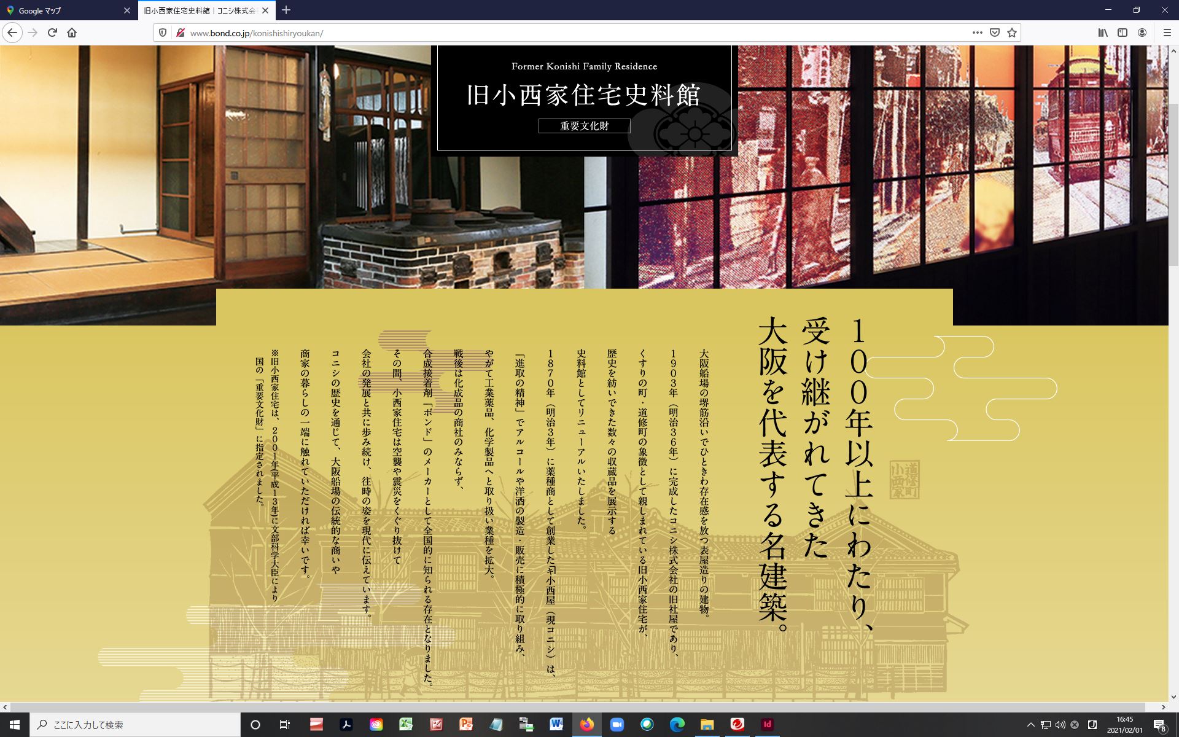Show insecure connection site information
This screenshot has height=737, width=1179.
click(x=180, y=33)
